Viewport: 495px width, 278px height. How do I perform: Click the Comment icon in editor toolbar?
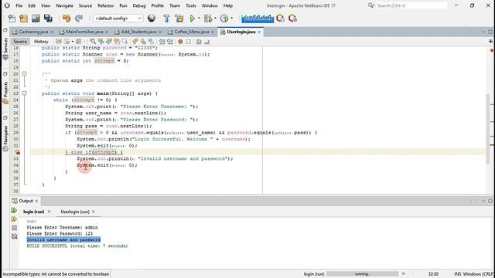(x=199, y=42)
